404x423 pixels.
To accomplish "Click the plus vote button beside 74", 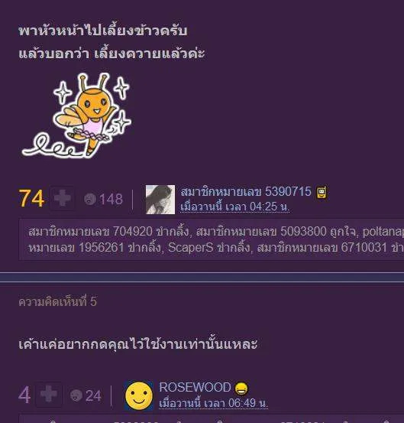I will point(62,198).
